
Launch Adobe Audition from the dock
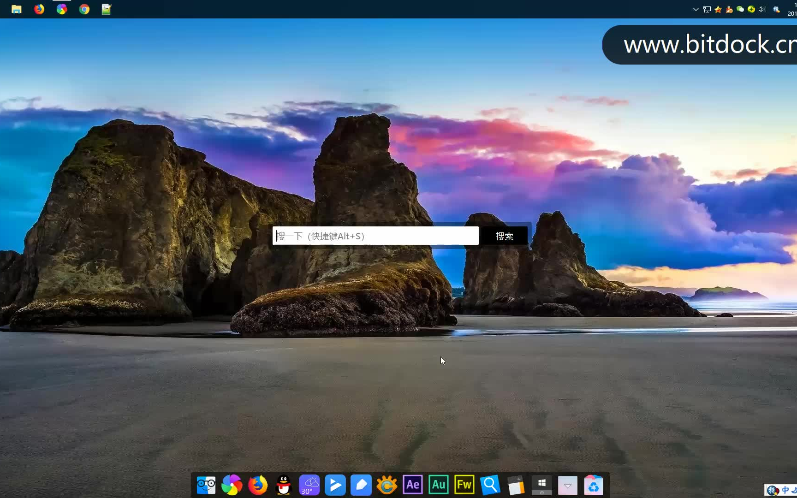(x=438, y=485)
